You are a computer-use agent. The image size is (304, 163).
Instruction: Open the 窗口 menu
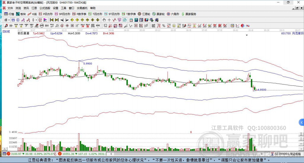tap(72, 8)
